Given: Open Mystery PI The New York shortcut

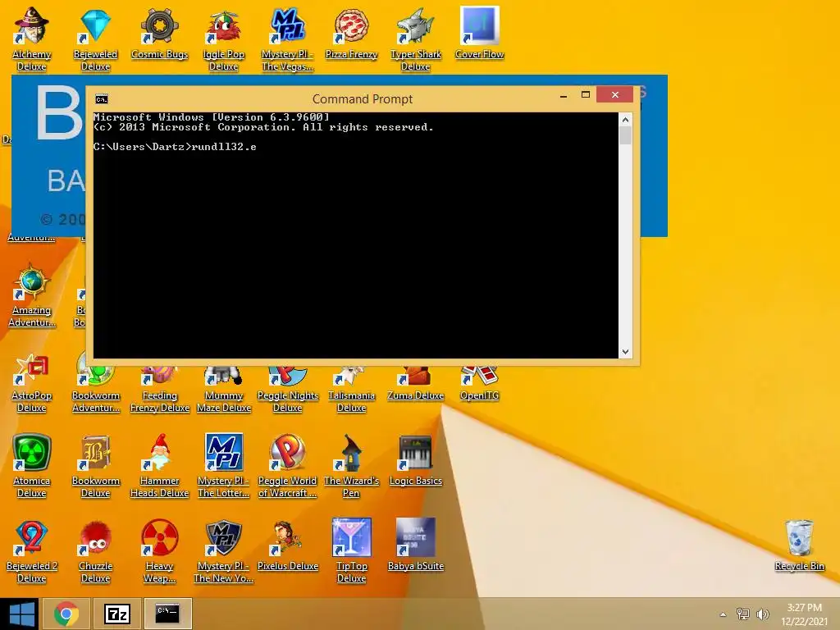Looking at the screenshot, I should (x=223, y=550).
